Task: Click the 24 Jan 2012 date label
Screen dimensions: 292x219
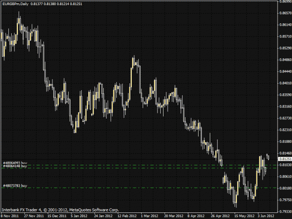Action: click(x=103, y=216)
